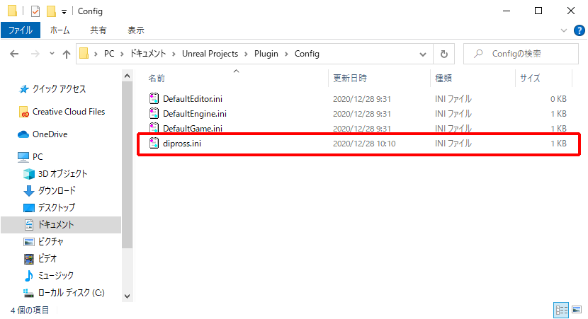Select ドキュメント in the sidebar
Screen dimensions: 588x319
point(56,225)
